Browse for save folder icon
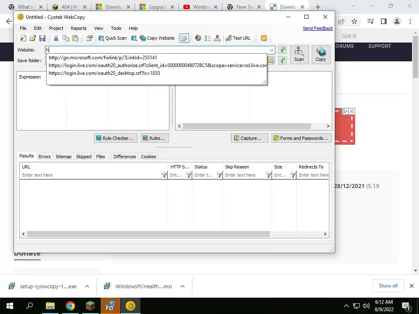Image resolution: width=419 pixels, height=314 pixels. coord(271,61)
